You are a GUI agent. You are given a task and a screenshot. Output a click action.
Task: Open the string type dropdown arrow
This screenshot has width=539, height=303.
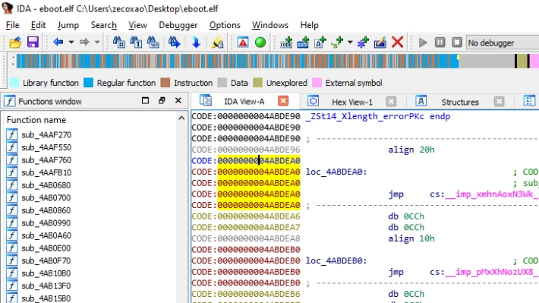350,43
